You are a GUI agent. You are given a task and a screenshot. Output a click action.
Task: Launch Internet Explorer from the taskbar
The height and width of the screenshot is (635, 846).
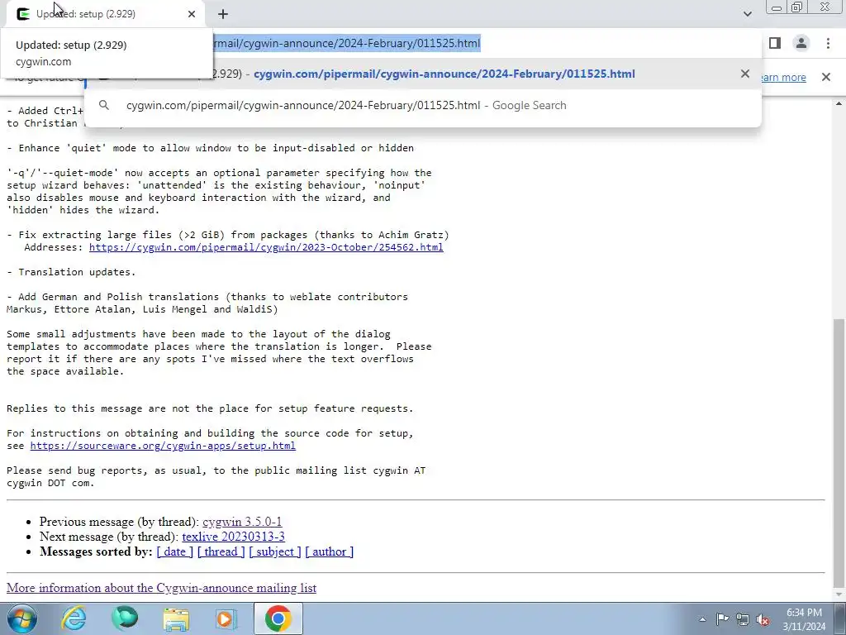coord(74,618)
